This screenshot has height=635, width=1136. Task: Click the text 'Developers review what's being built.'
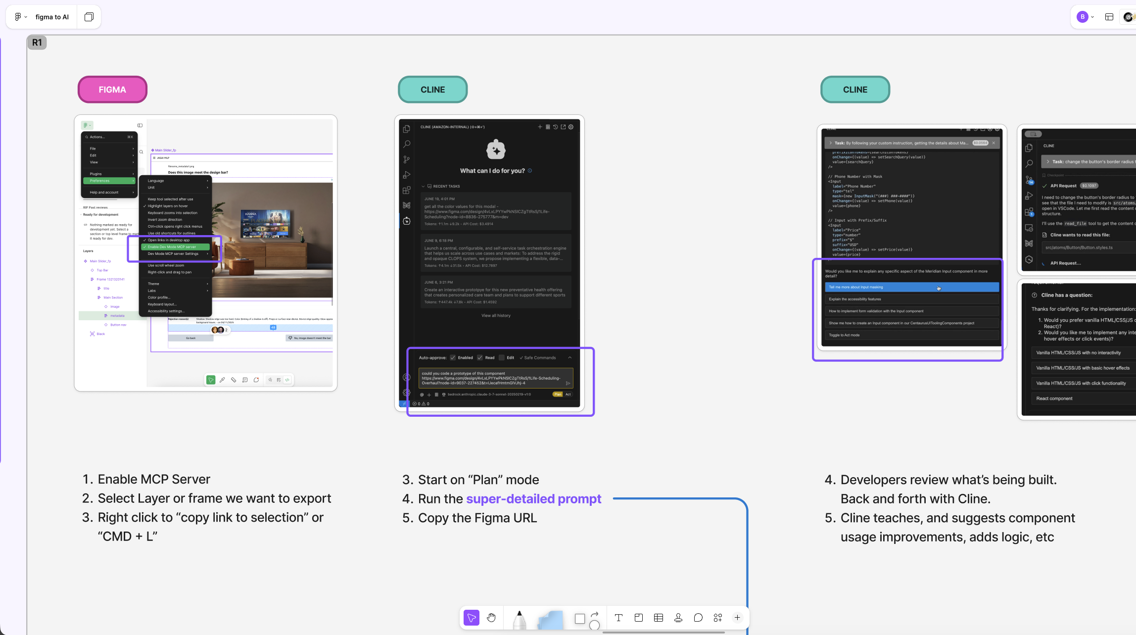948,480
